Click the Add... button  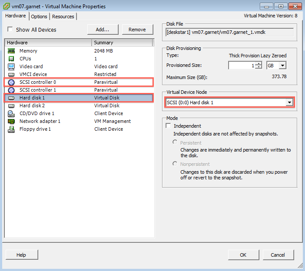coord(103,30)
